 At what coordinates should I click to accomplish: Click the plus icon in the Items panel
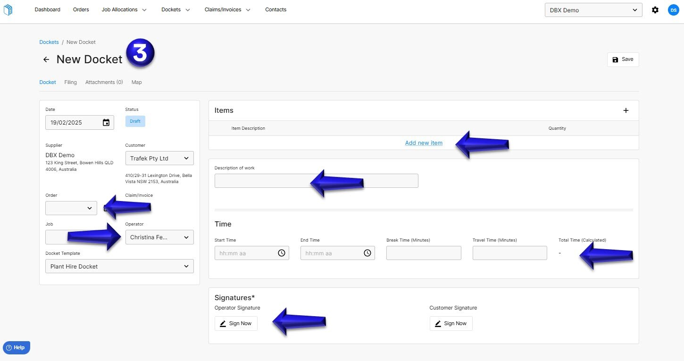(x=626, y=110)
